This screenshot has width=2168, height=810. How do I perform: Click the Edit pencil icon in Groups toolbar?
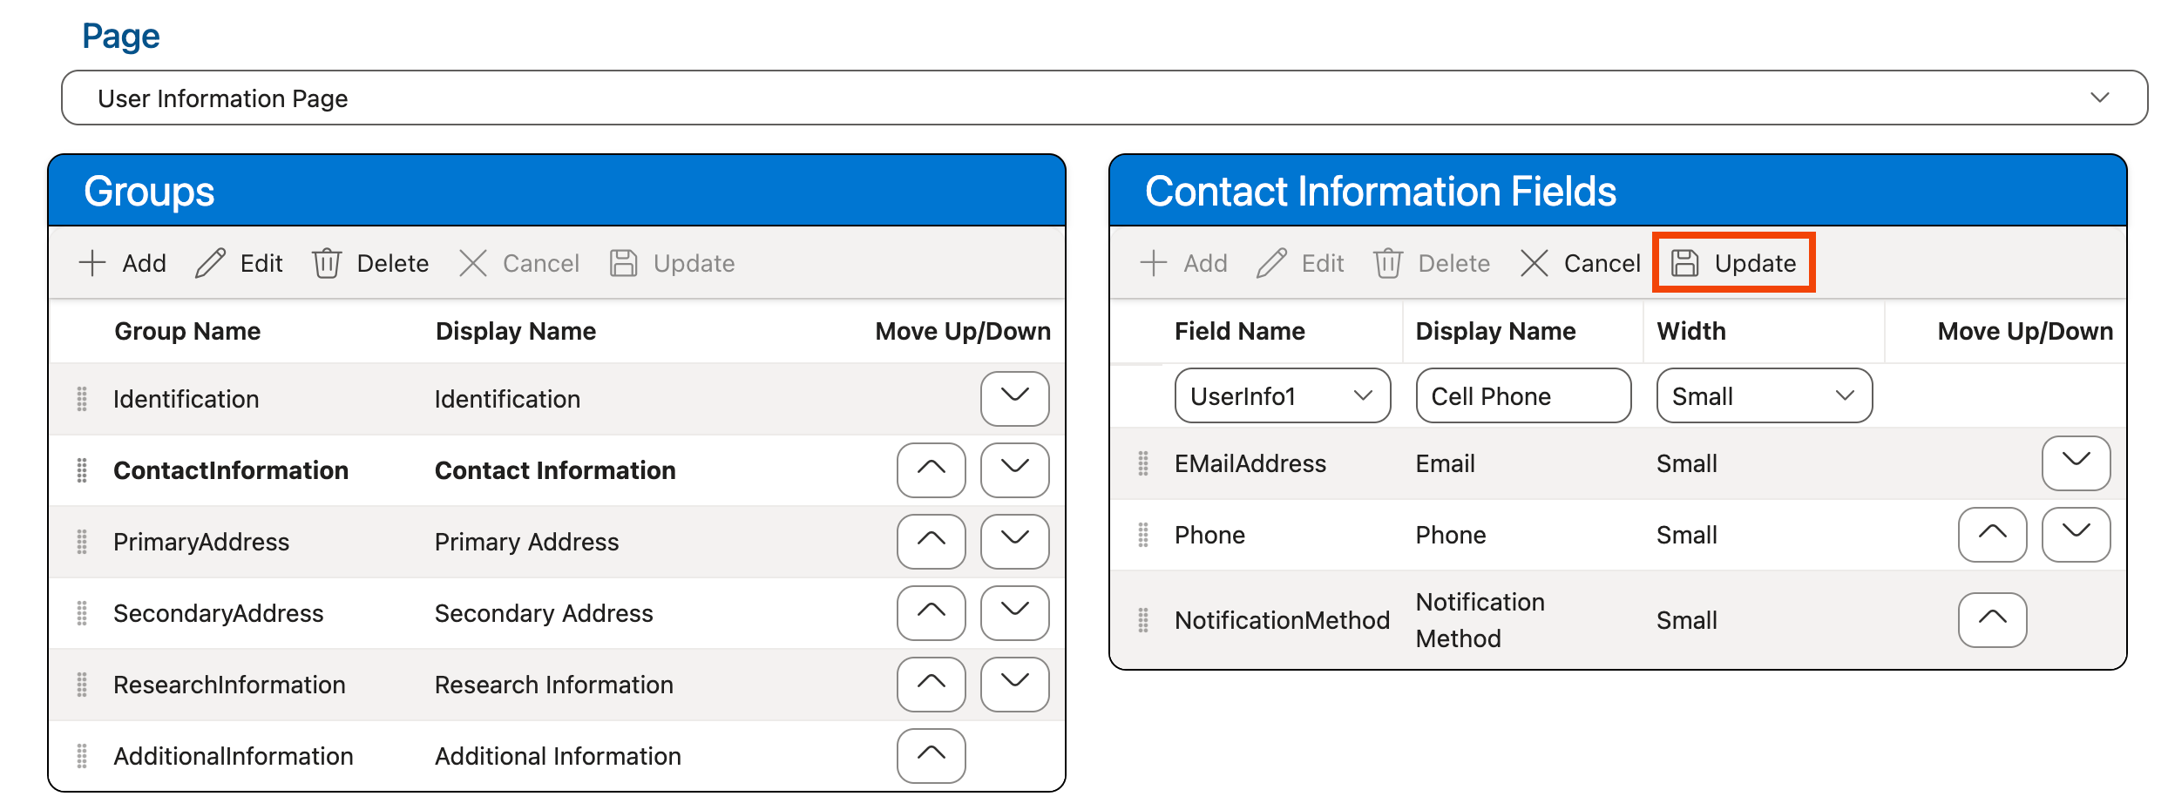click(210, 263)
